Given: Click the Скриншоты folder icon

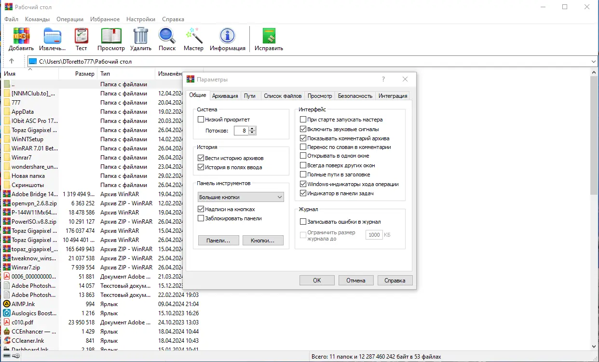Looking at the screenshot, I should pyautogui.click(x=7, y=185).
